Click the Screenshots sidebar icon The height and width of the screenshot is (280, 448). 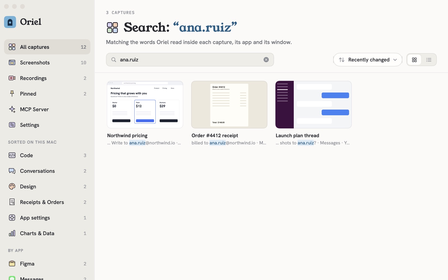[12, 62]
